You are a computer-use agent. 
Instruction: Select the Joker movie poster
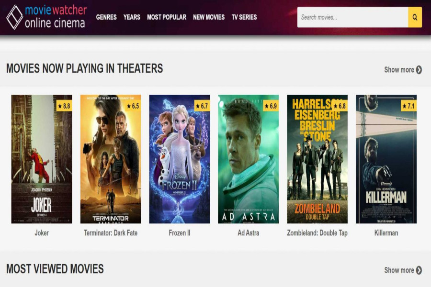point(42,159)
